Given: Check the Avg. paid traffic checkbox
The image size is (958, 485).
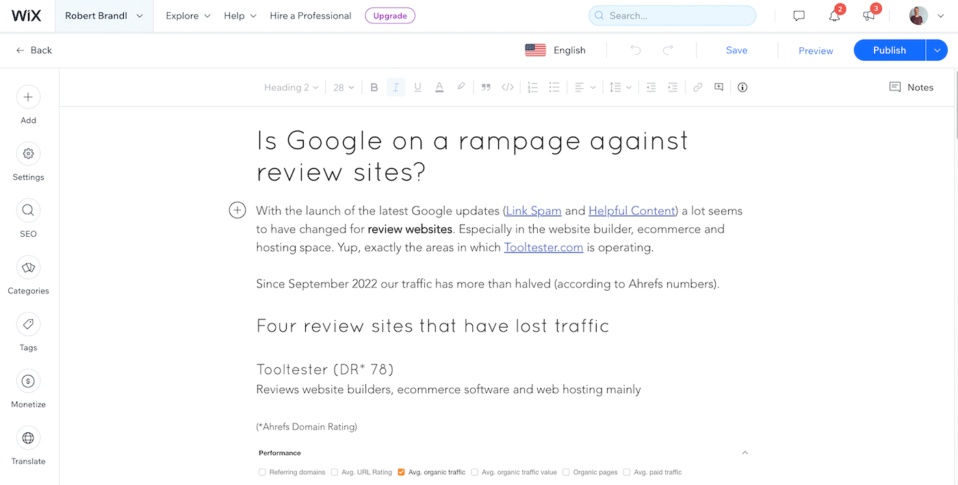Looking at the screenshot, I should pyautogui.click(x=627, y=472).
